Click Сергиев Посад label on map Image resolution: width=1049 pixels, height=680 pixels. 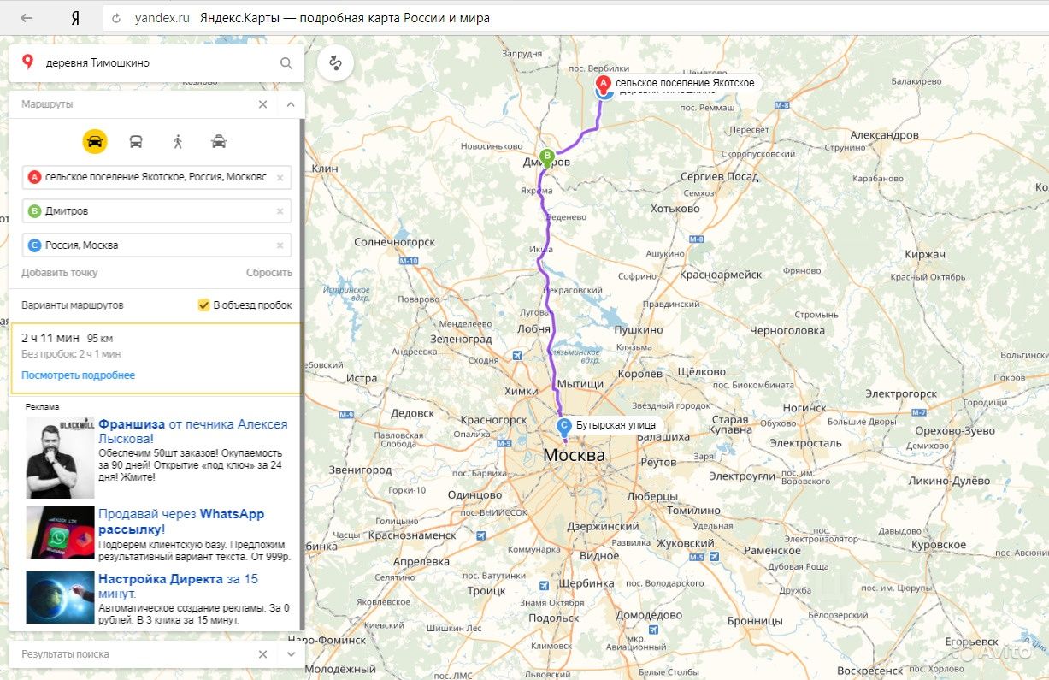point(719,176)
